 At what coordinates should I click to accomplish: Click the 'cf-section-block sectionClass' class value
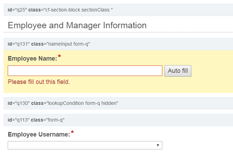[x=77, y=10]
